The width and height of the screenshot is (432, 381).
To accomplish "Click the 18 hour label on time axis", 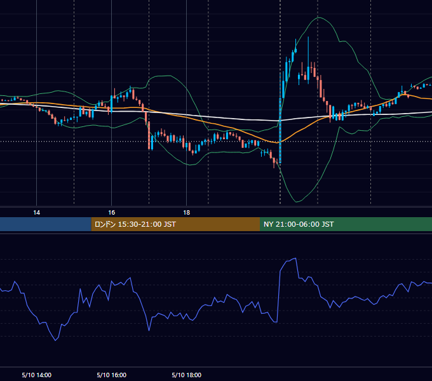I will (x=187, y=213).
